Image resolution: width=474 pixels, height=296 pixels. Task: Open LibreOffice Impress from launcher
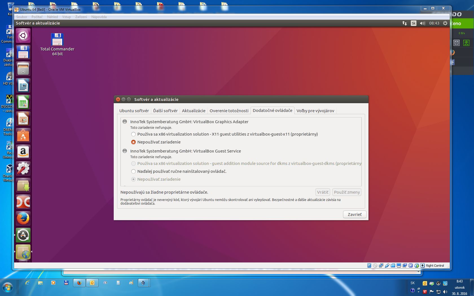click(x=23, y=119)
